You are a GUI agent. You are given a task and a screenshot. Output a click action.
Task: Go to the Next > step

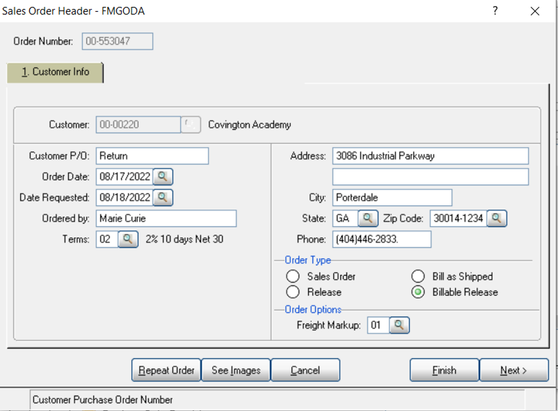[x=514, y=370]
